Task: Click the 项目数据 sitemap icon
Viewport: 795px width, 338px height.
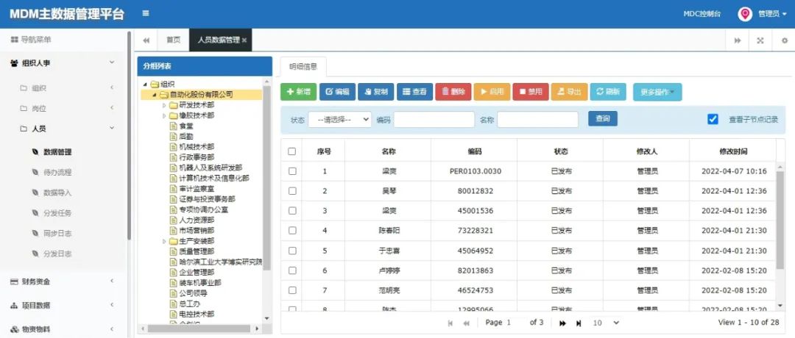Action: tap(14, 306)
